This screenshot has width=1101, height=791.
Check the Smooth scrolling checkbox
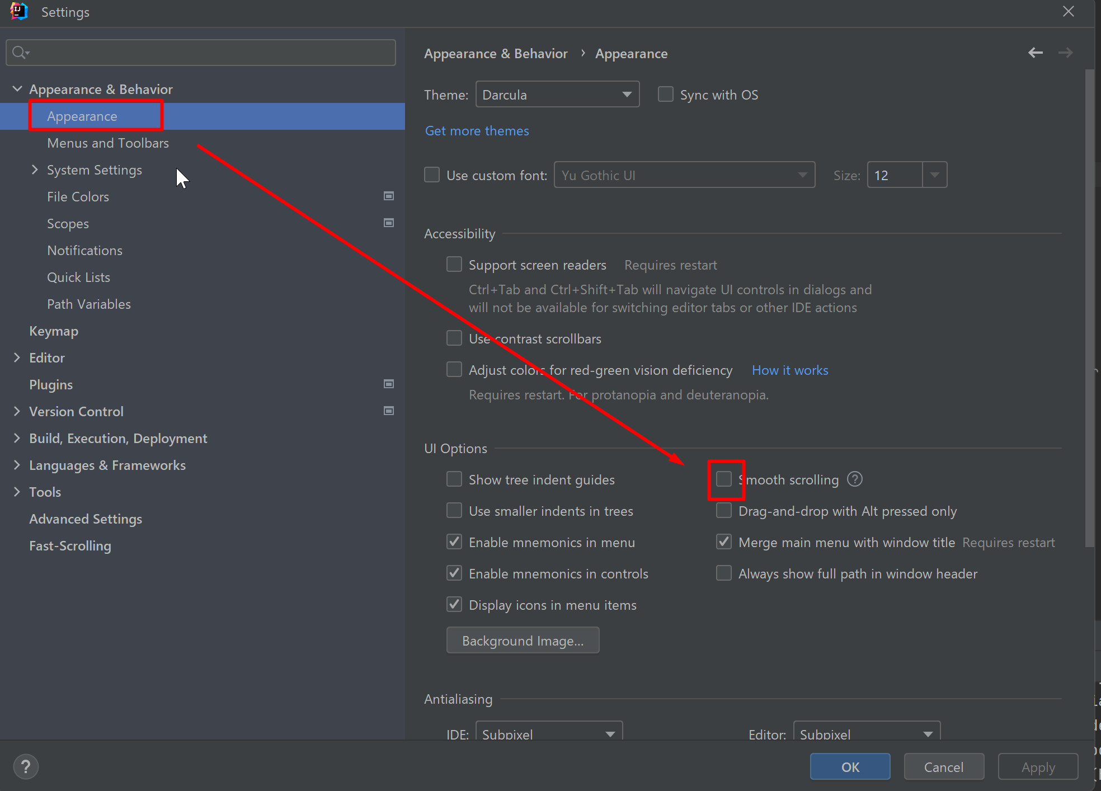click(x=724, y=479)
